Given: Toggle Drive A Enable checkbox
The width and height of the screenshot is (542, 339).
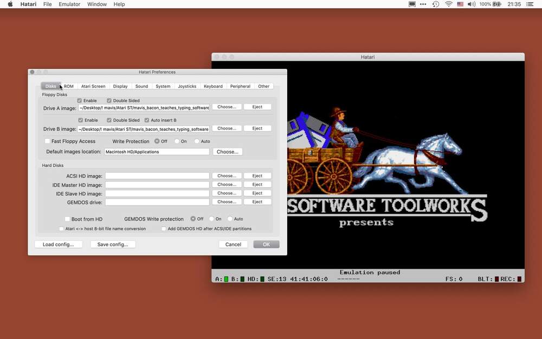Looking at the screenshot, I should click(x=80, y=101).
